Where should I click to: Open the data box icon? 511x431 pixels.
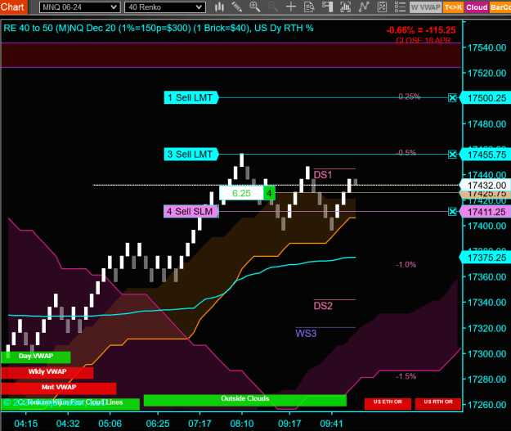pyautogui.click(x=309, y=7)
